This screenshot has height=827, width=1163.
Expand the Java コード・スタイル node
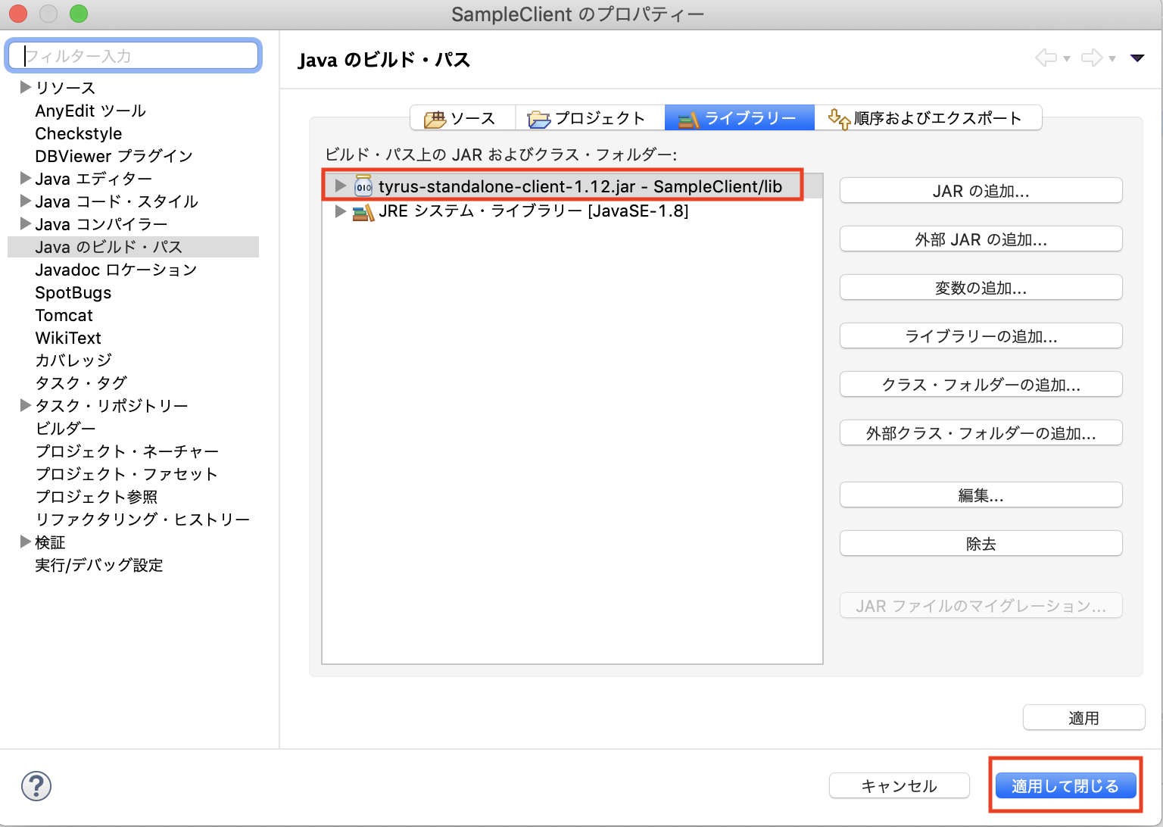pos(25,201)
